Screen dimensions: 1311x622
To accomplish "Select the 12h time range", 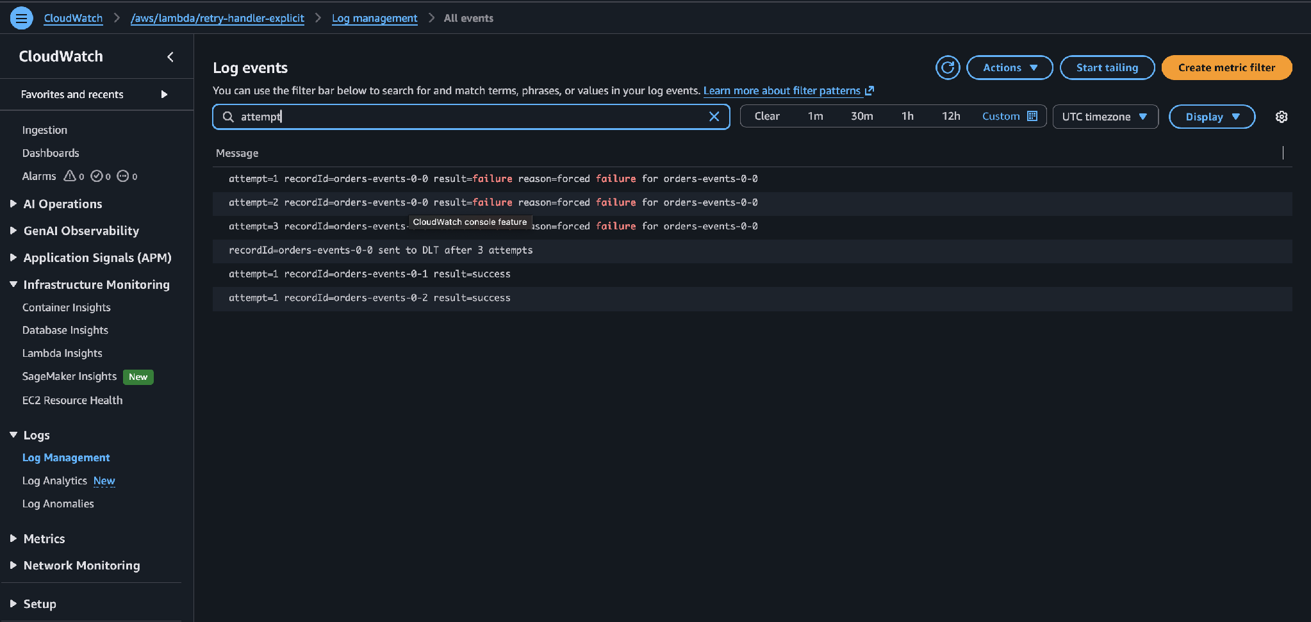I will point(951,116).
